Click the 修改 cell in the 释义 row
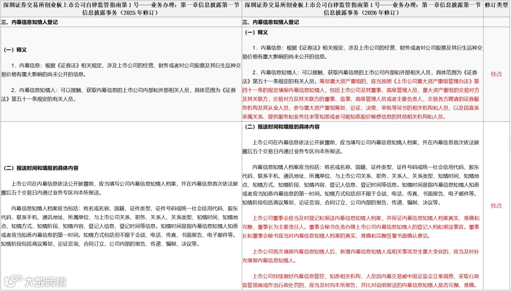 496,74
